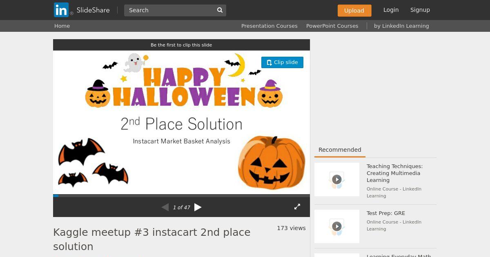Play the Teaching Techniques course thumbnail

pos(337,179)
